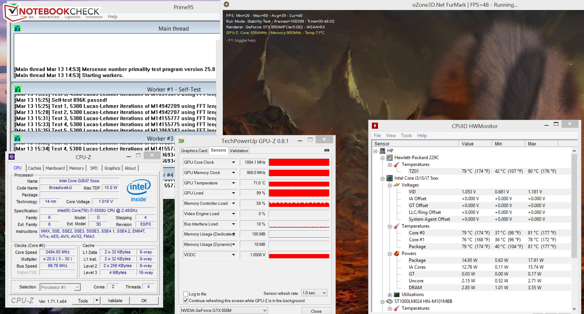Open the Sensor refresh rate dropdown
Image resolution: width=584 pixels, height=314 pixels.
pyautogui.click(x=314, y=293)
